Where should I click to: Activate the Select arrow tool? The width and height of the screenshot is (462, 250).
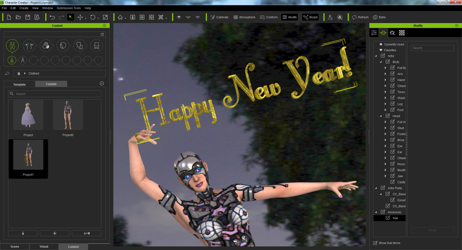(70, 17)
